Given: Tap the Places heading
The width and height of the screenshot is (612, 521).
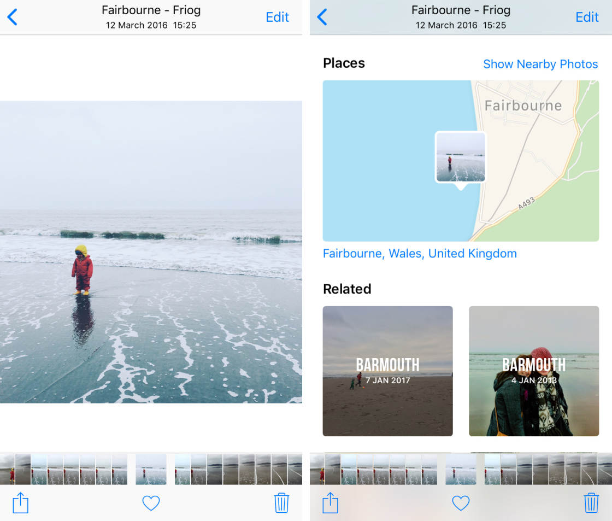Looking at the screenshot, I should (x=344, y=63).
